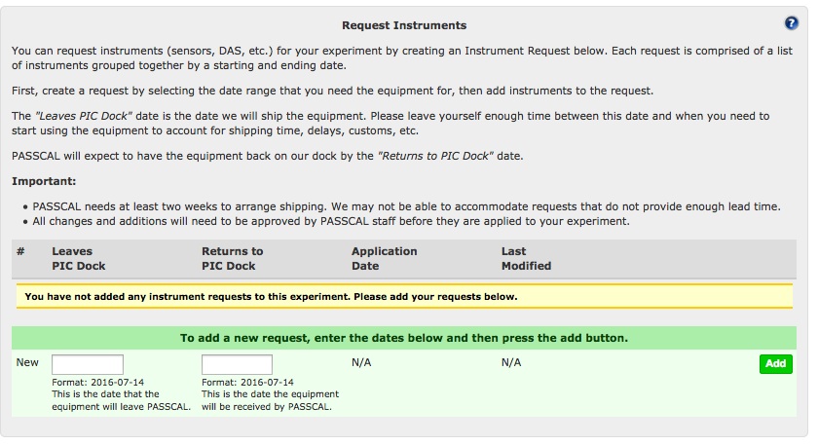Click the format hint below the leave date field

[97, 383]
